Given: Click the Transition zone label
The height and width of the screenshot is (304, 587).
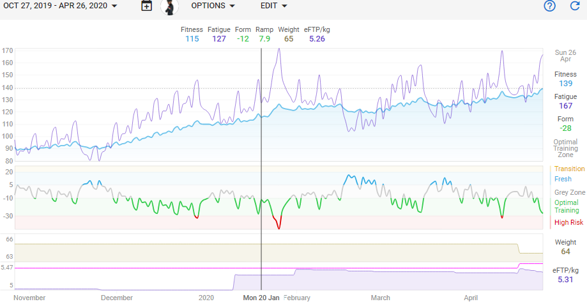Looking at the screenshot, I should point(569,169).
